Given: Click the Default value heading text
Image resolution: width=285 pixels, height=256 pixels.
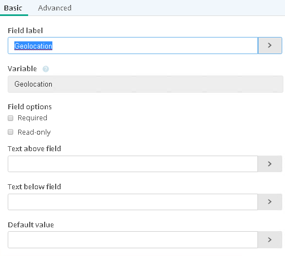Looking at the screenshot, I should click(x=31, y=225).
